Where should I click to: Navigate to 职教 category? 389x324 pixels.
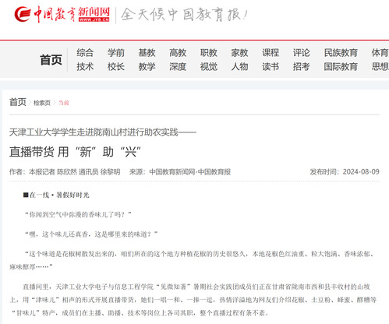[209, 53]
